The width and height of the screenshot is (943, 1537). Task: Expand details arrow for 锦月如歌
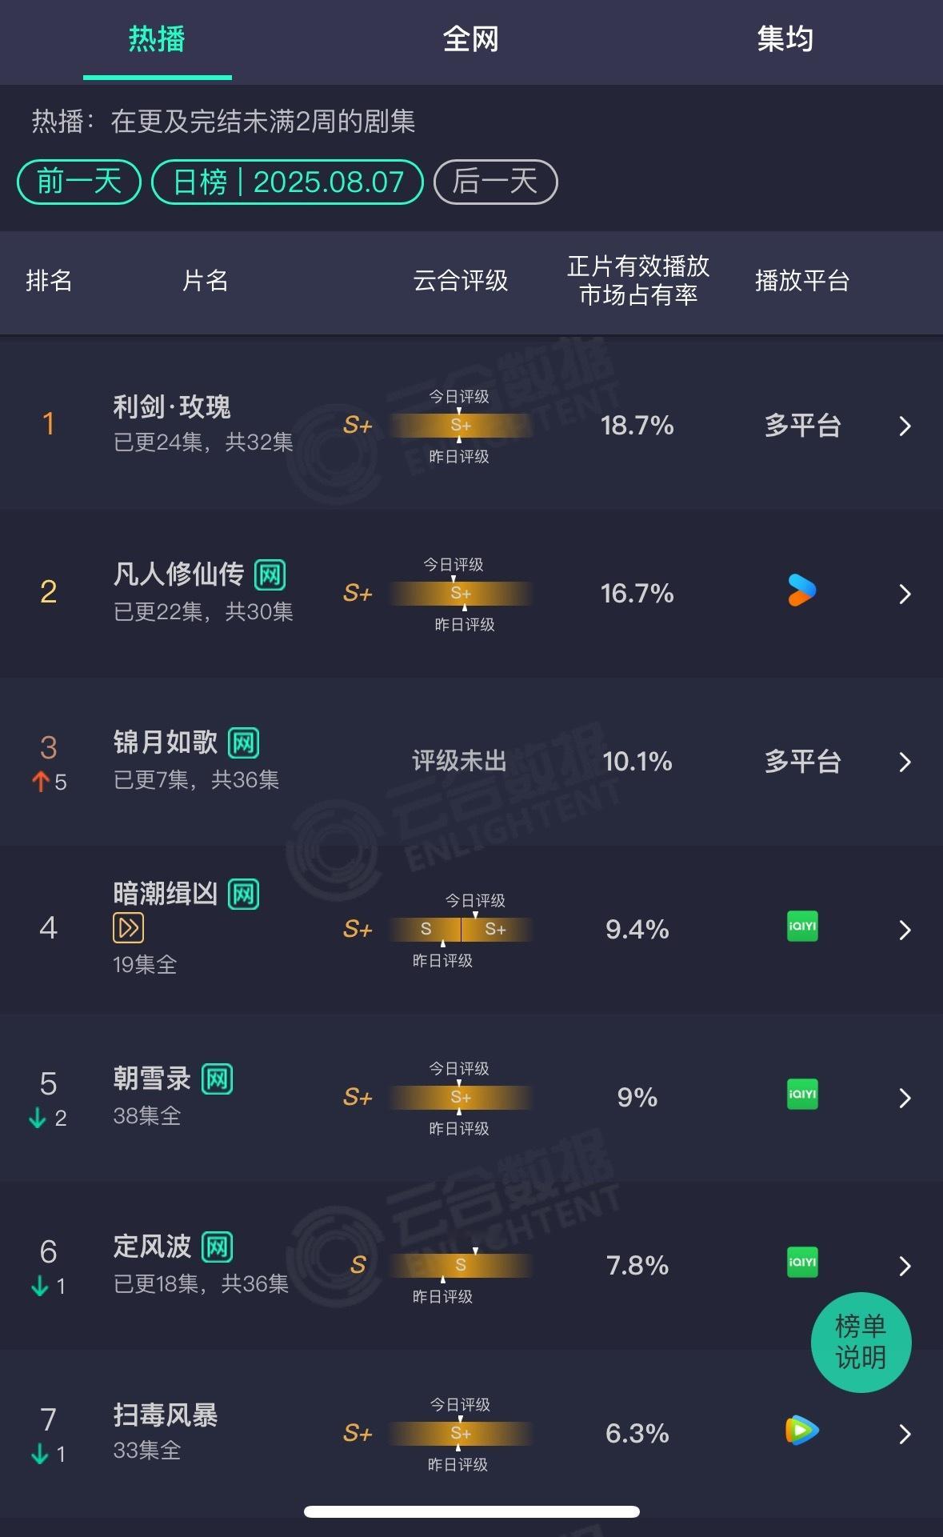click(x=905, y=762)
